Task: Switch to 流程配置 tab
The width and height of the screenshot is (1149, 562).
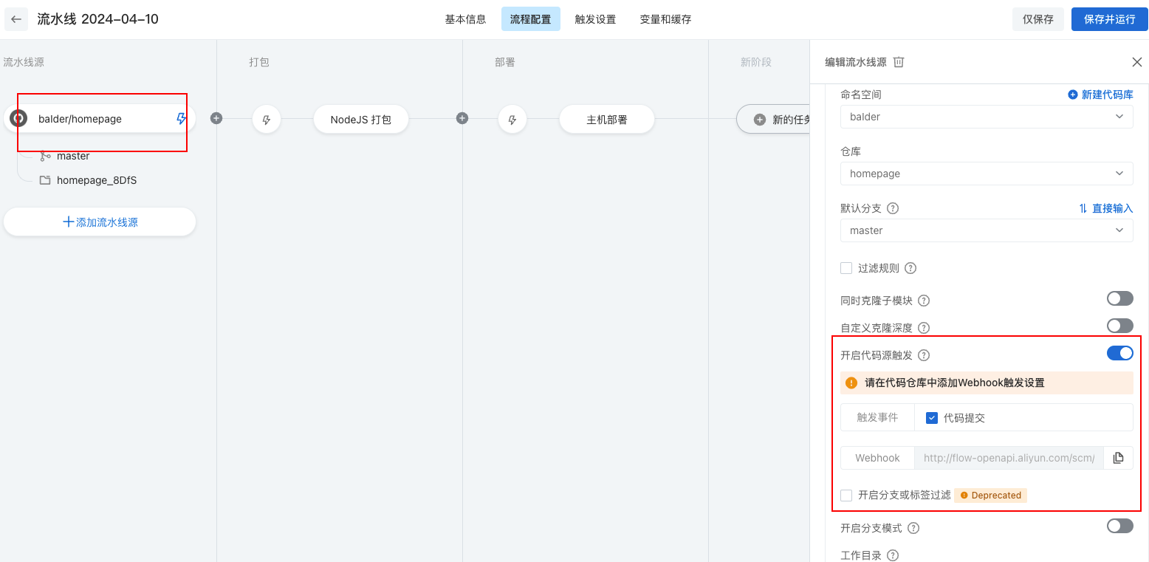Action: point(530,19)
